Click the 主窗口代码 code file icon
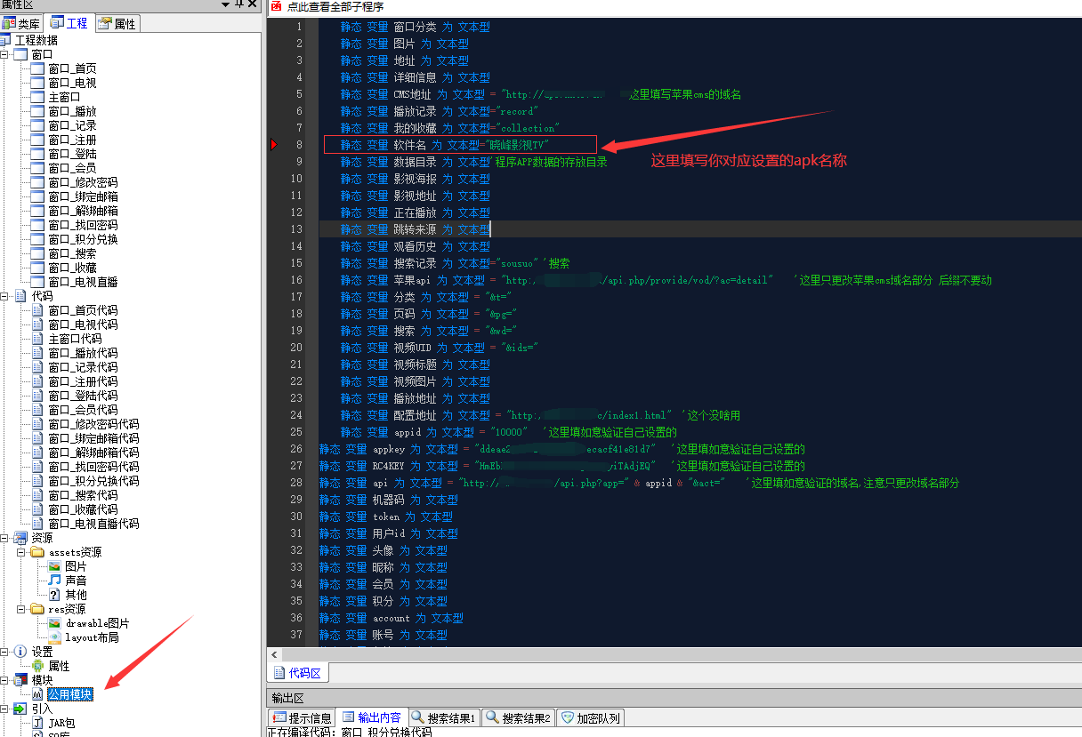 pyautogui.click(x=37, y=339)
